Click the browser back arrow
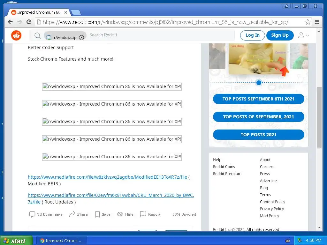 10,22
